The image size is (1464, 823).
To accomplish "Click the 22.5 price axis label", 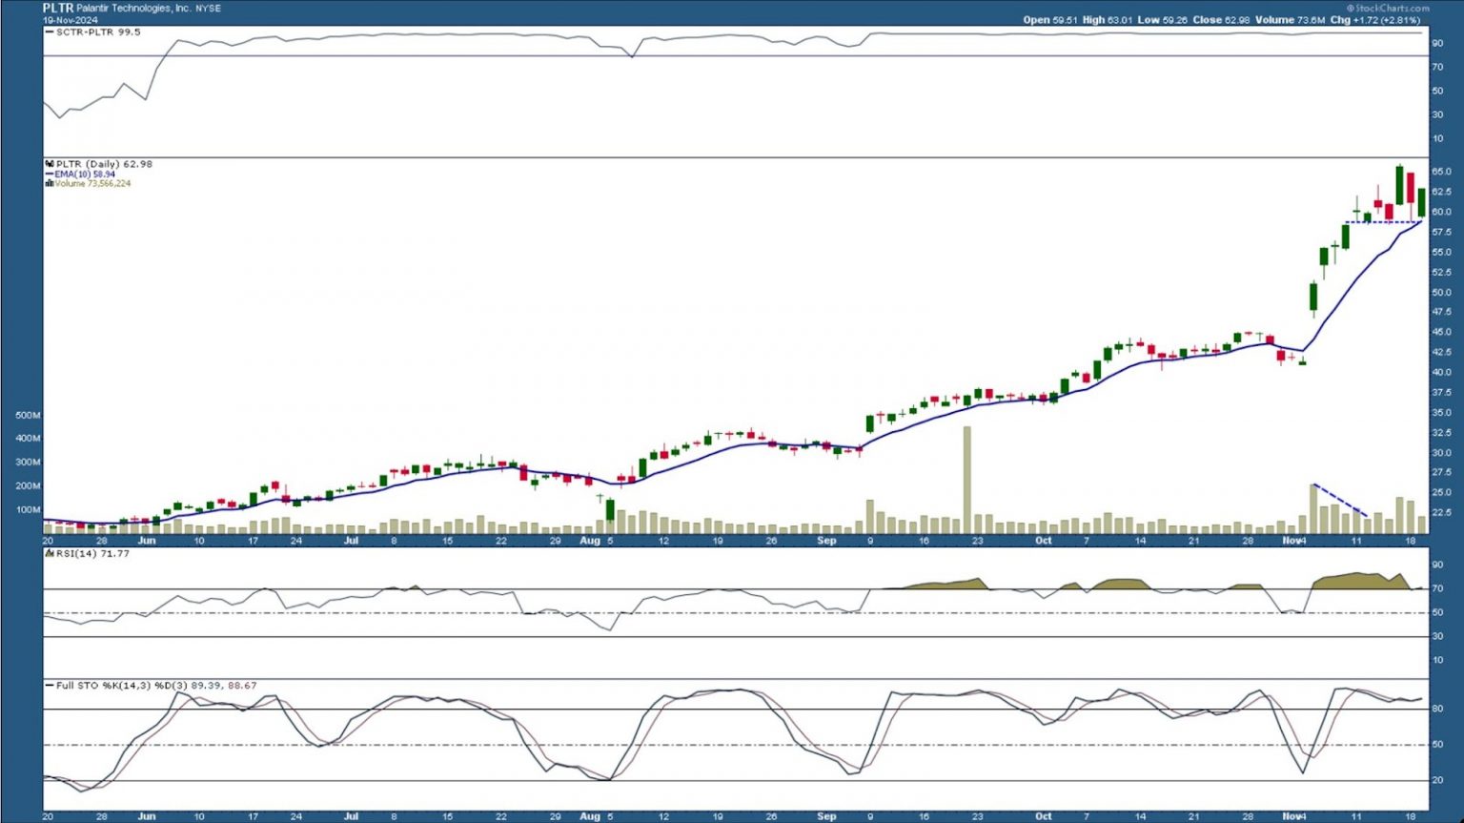I will (1441, 512).
